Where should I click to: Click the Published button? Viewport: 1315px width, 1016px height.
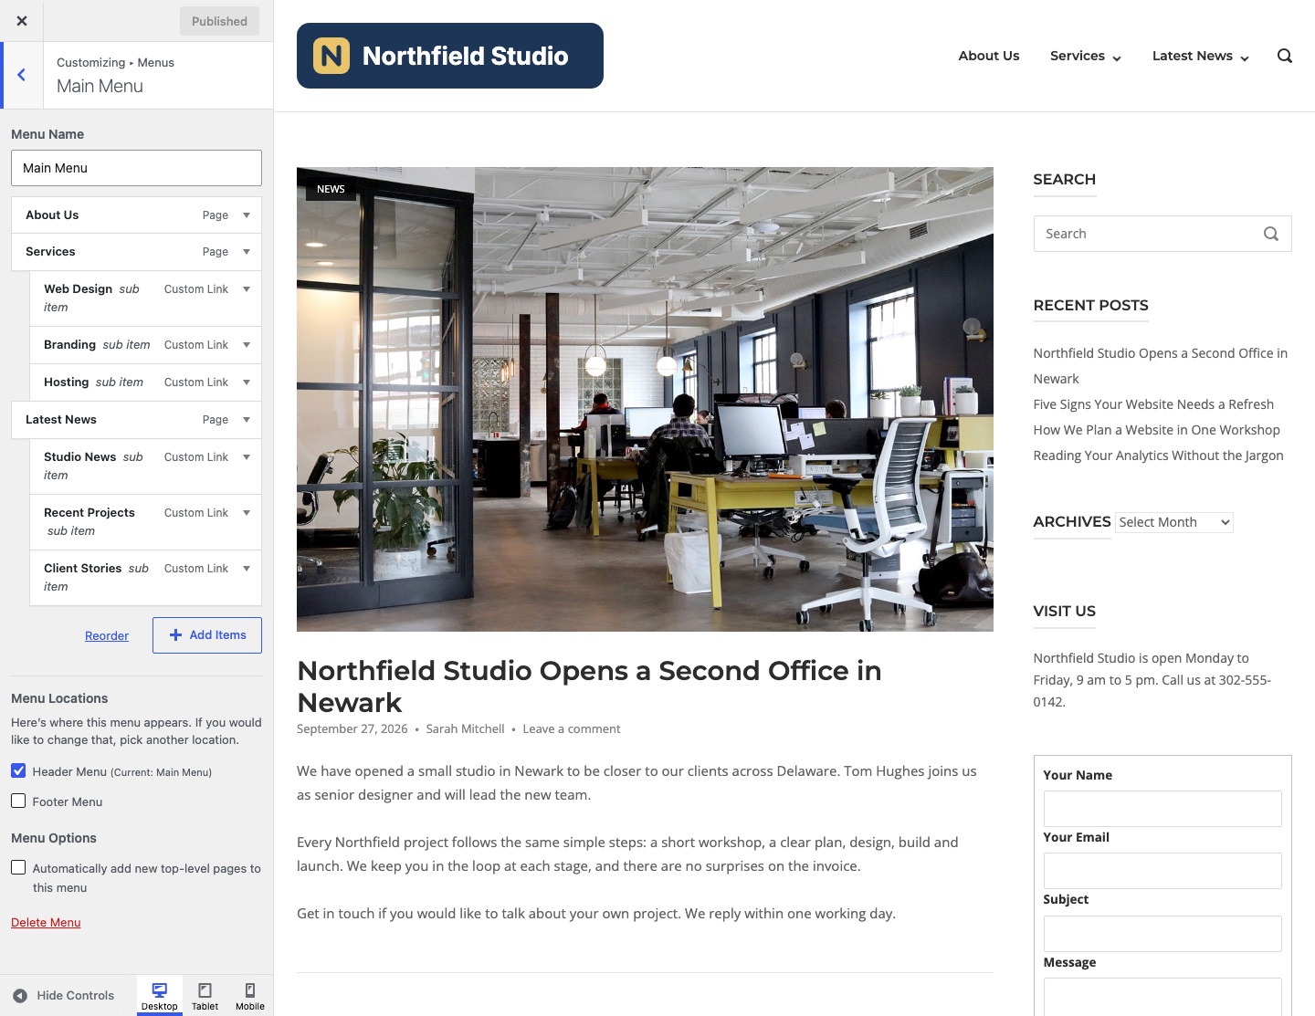pos(219,21)
